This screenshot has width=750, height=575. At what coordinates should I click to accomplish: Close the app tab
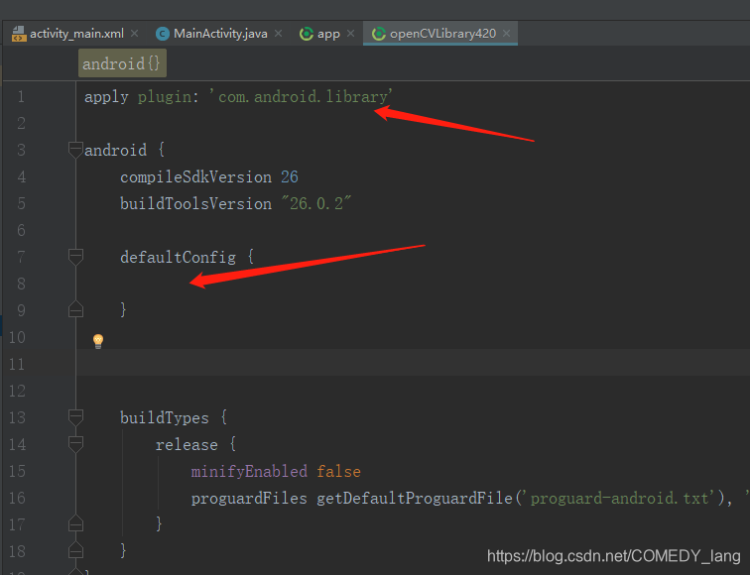click(350, 34)
